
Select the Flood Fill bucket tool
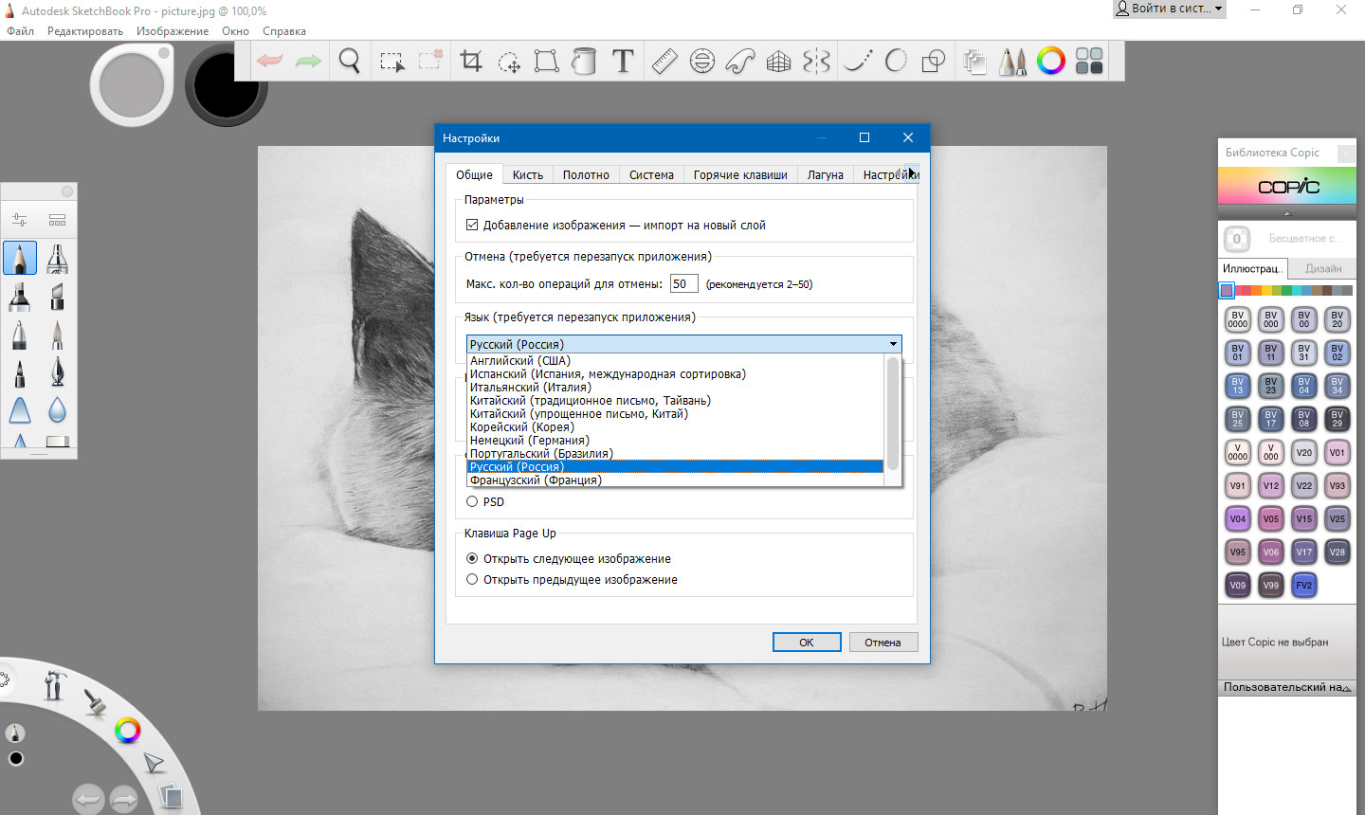point(584,62)
